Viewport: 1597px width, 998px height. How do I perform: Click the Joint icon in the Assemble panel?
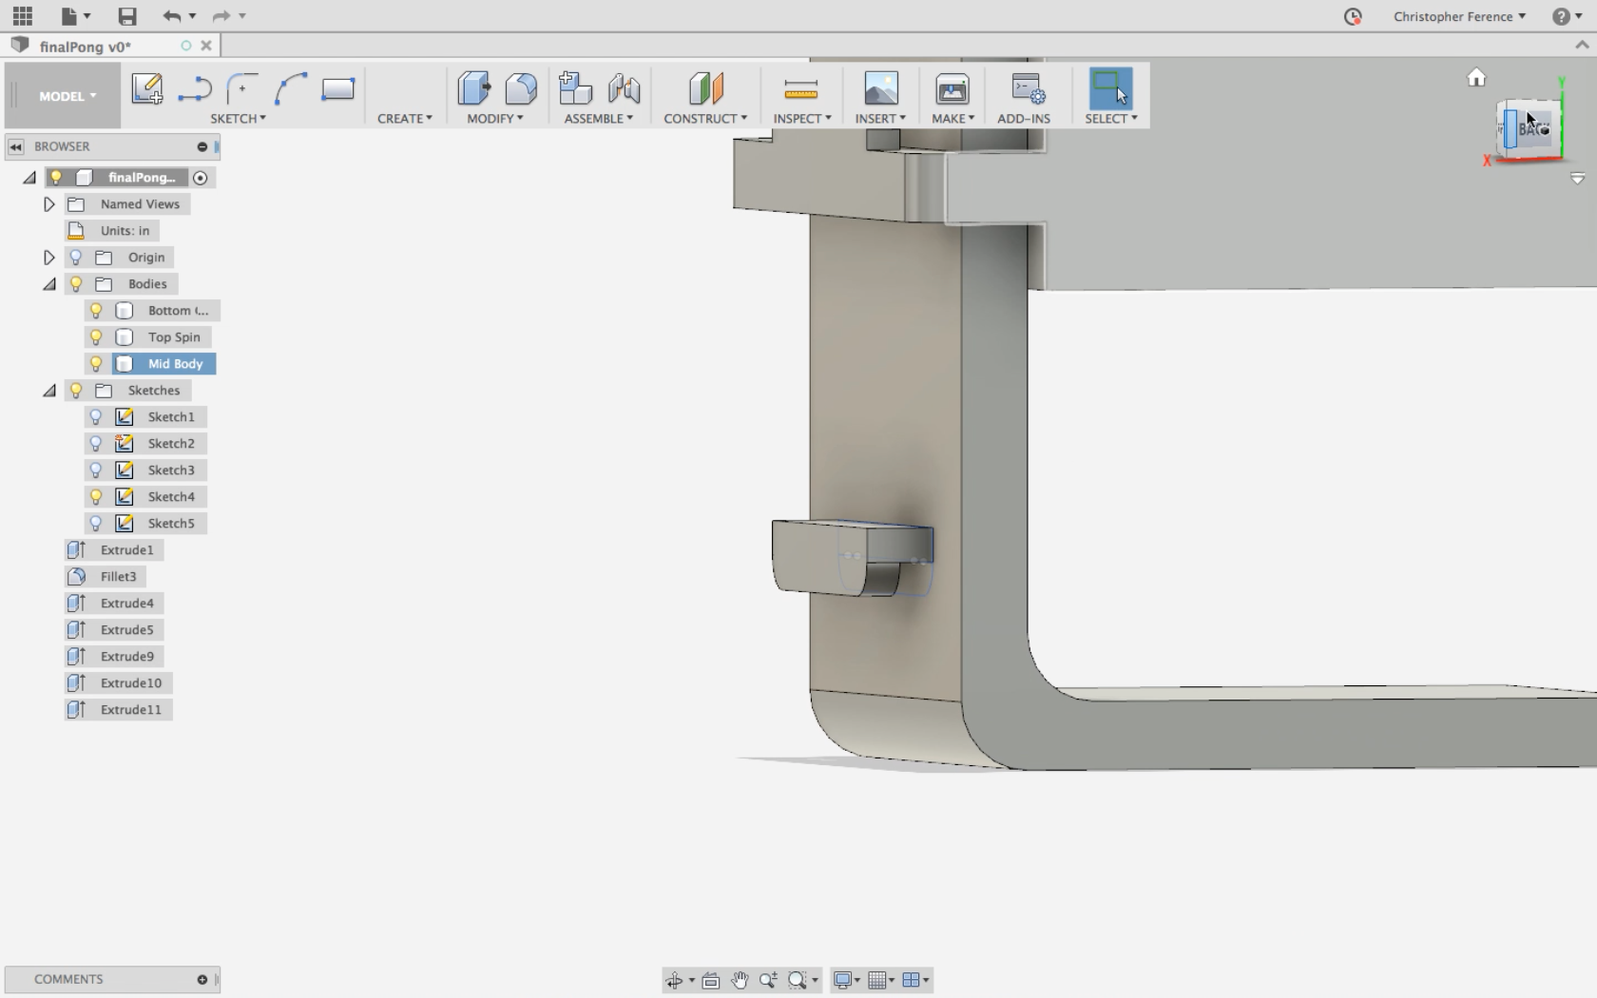tap(624, 90)
